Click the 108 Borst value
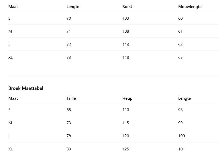 click(x=126, y=31)
